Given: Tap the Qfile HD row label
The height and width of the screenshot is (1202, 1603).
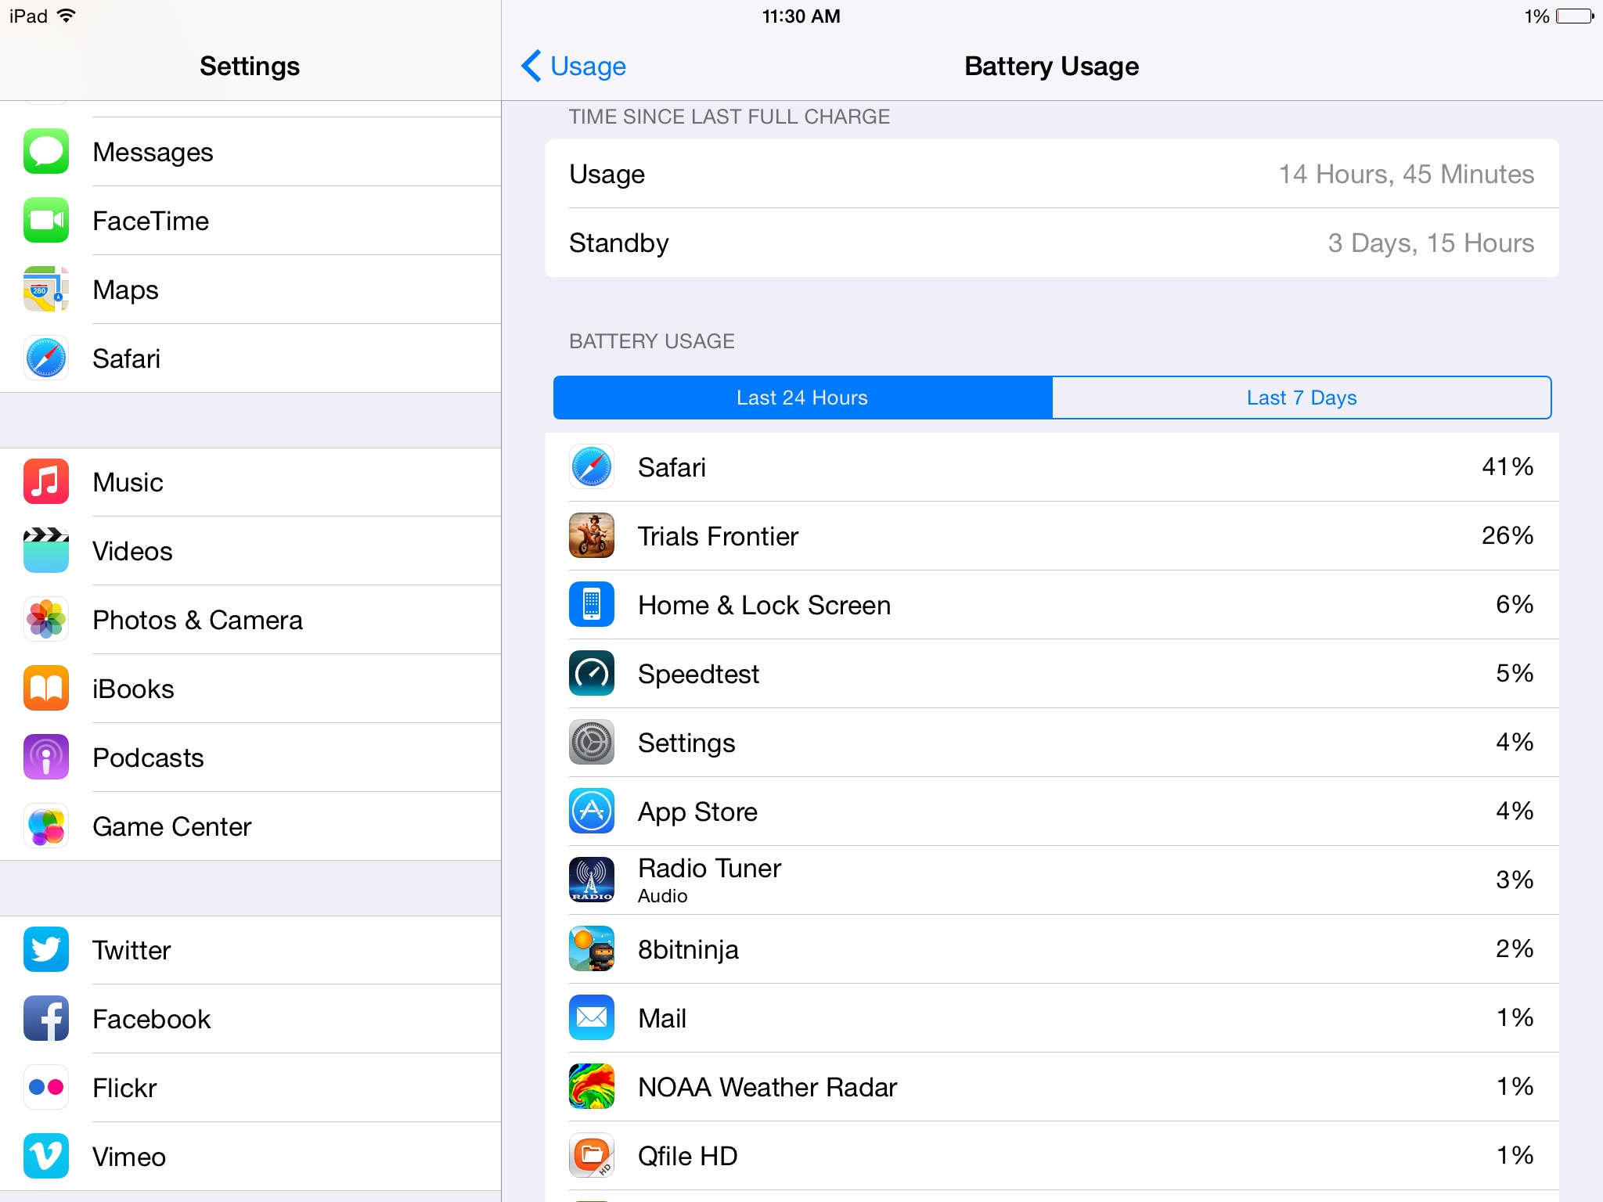Looking at the screenshot, I should point(687,1157).
